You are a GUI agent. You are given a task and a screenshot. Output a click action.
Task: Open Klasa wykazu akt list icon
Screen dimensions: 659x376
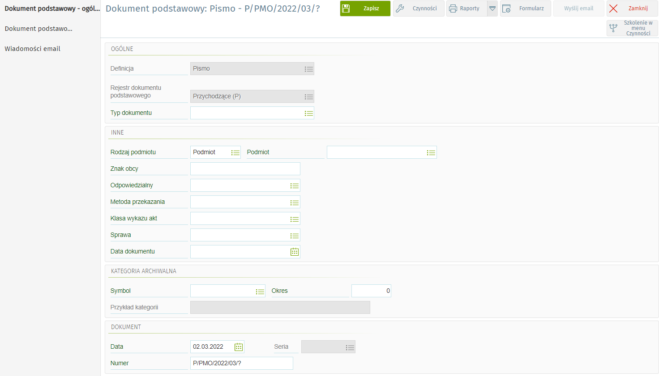(294, 219)
